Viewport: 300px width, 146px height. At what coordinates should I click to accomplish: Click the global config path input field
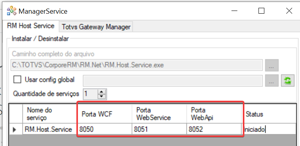[x=173, y=81]
